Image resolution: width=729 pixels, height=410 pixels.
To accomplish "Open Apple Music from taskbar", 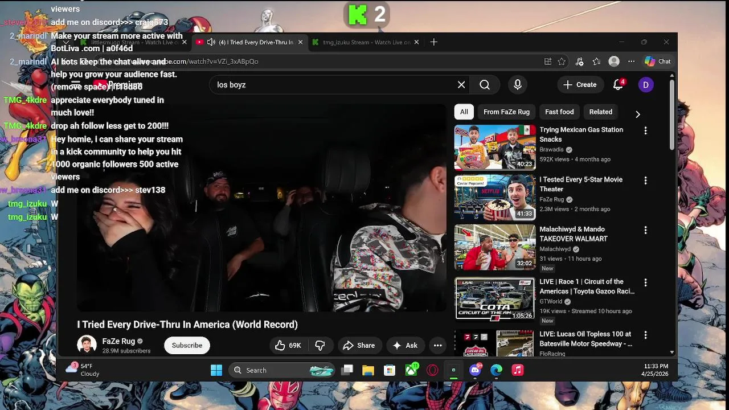I will 518,370.
